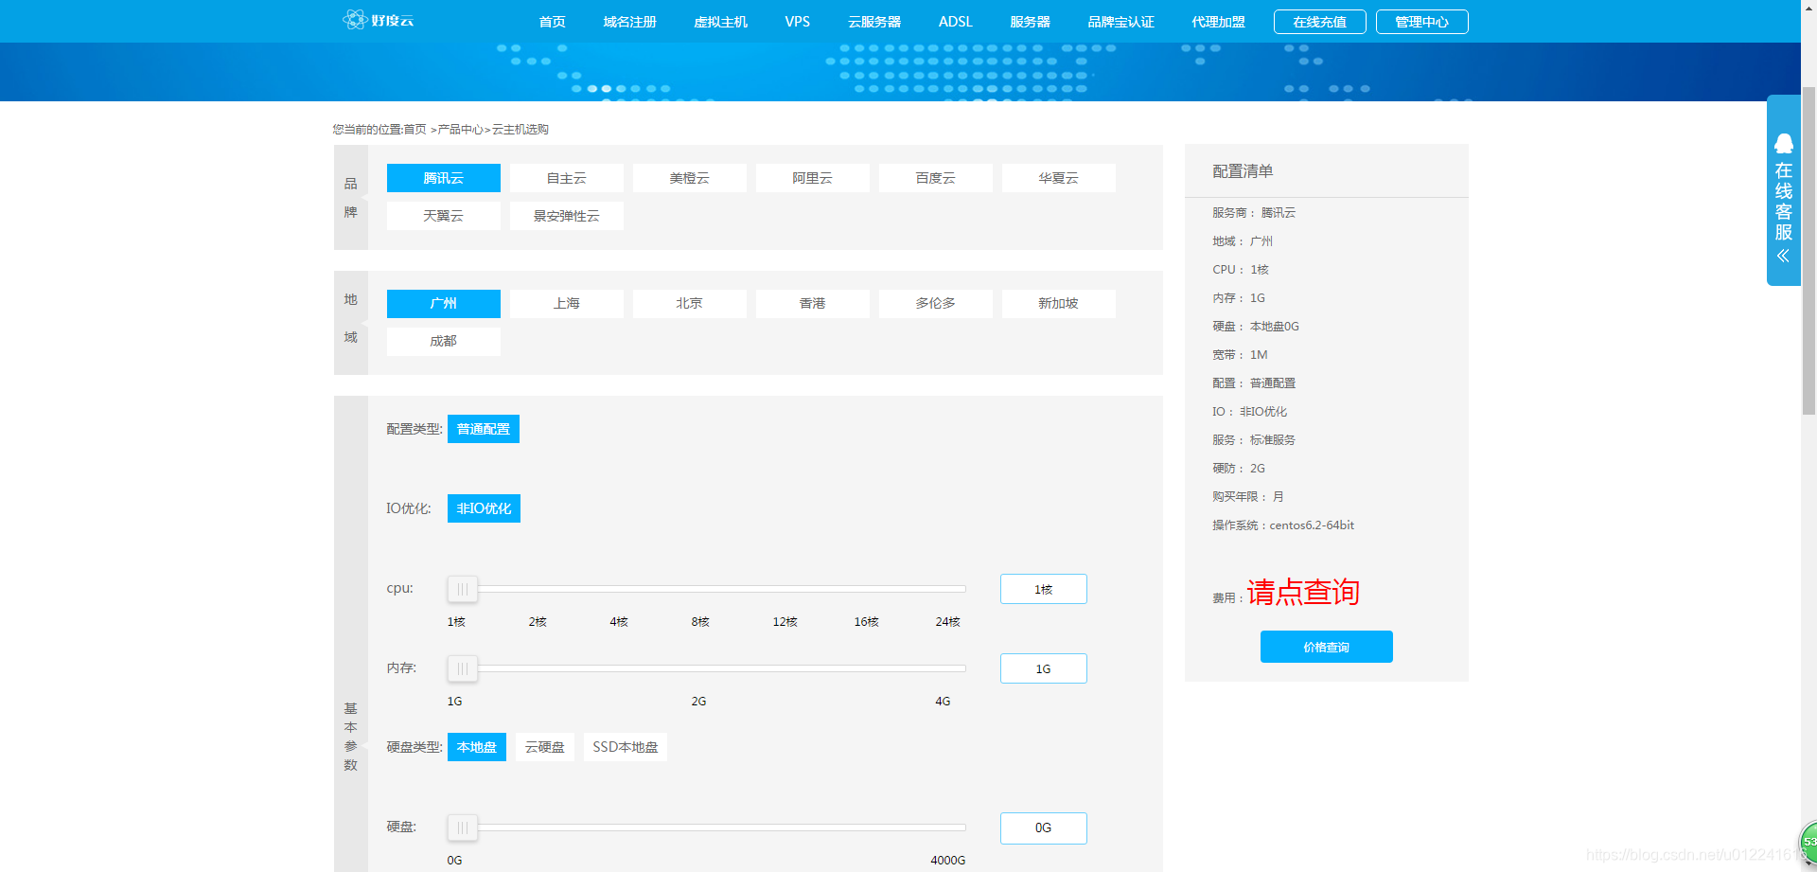Click the cpu value field showing 1核
Image resolution: width=1817 pixels, height=872 pixels.
[x=1043, y=589]
